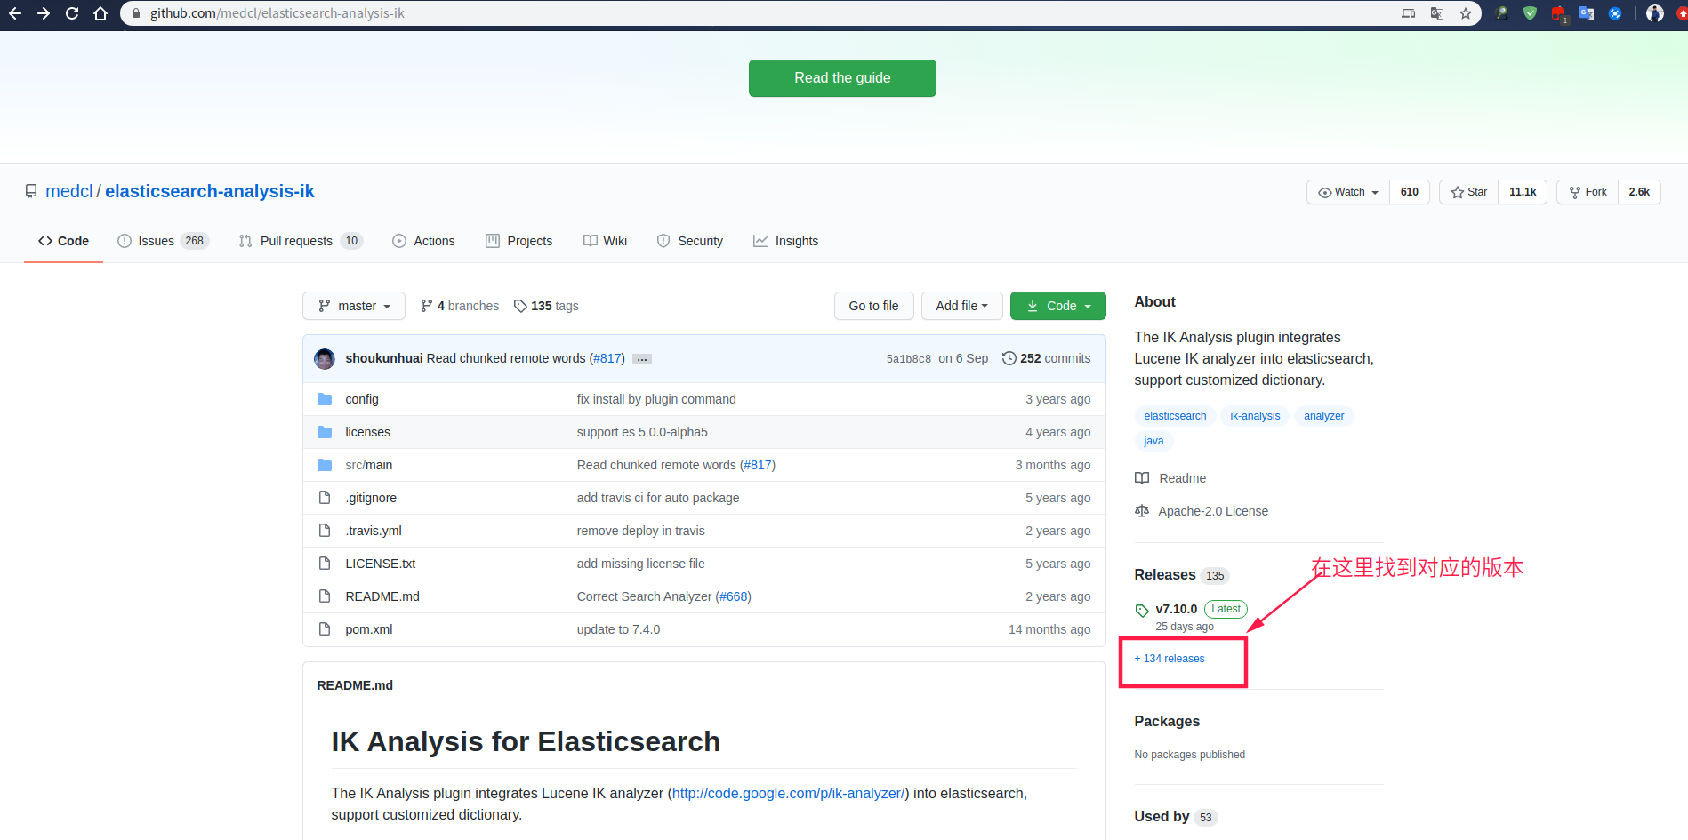The image size is (1688, 840).
Task: Star the repository
Action: pyautogui.click(x=1469, y=192)
